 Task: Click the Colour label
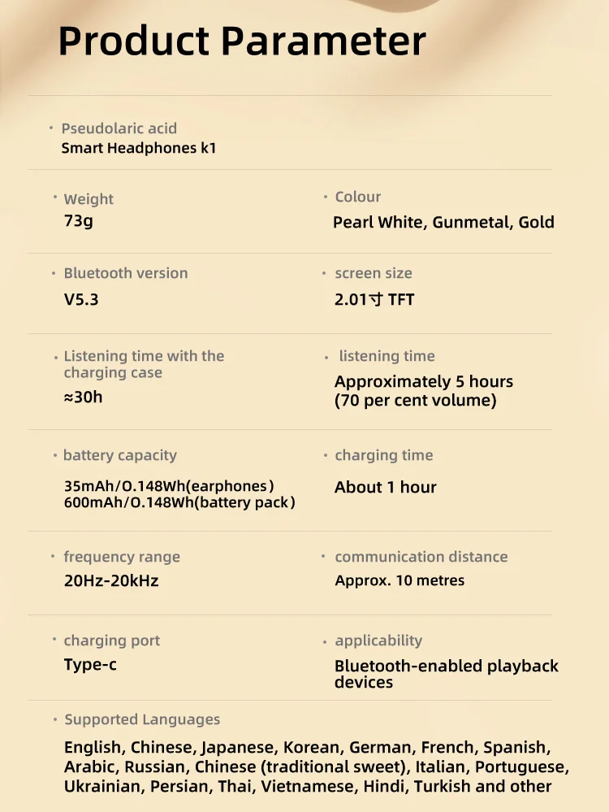(357, 197)
